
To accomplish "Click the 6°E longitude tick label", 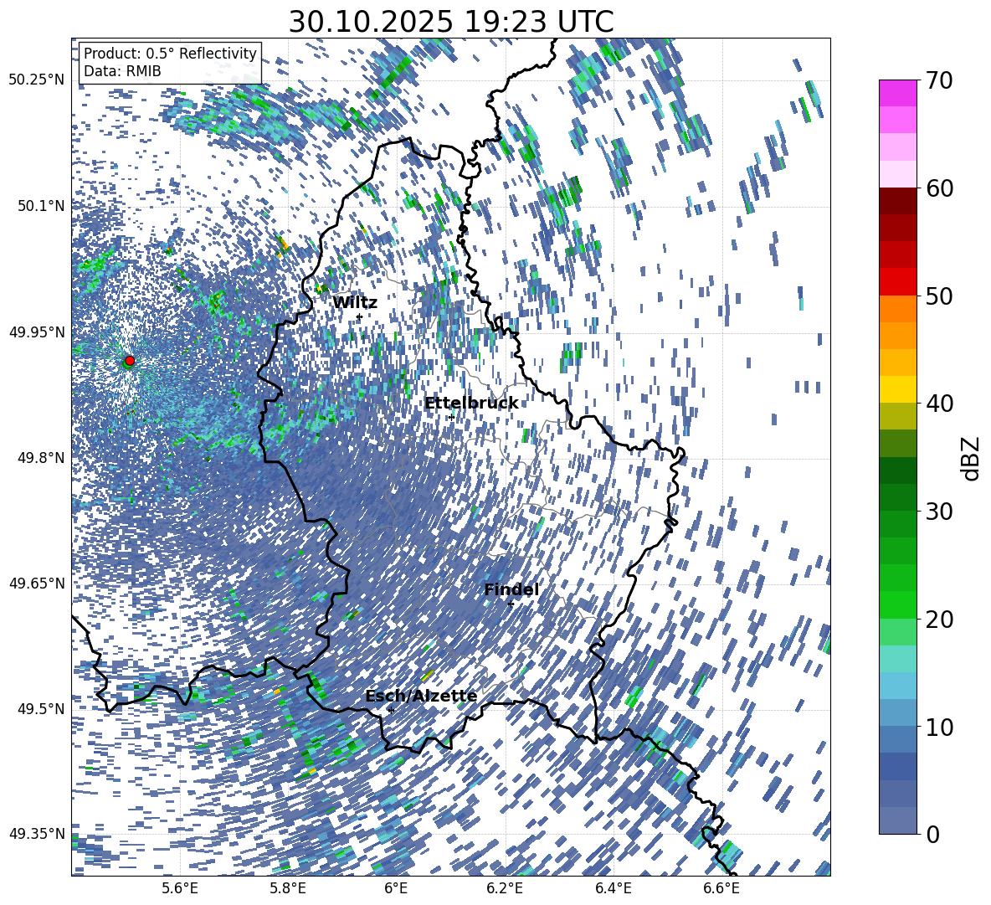I will (x=396, y=889).
